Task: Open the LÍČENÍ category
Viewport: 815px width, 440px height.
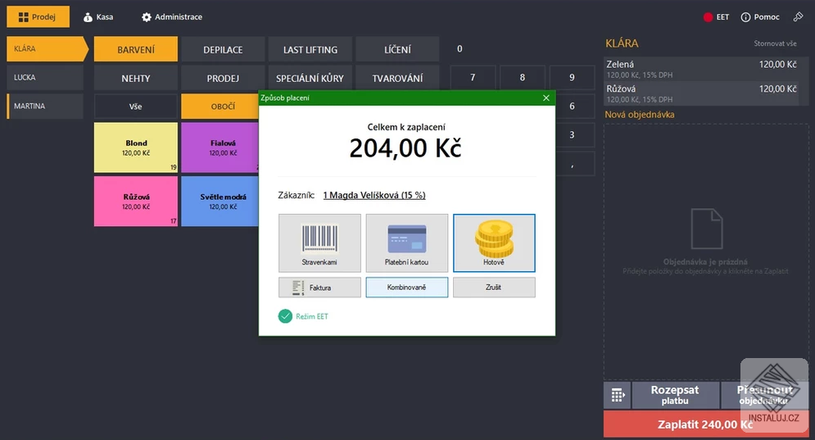Action: 397,49
